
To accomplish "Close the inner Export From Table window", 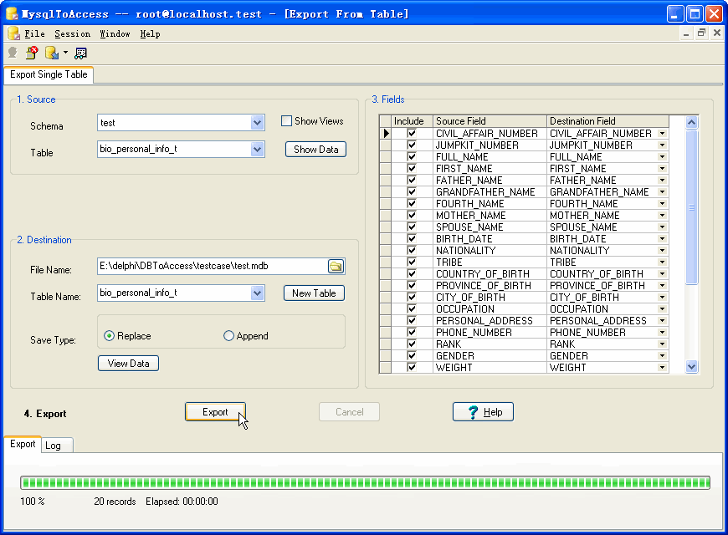I will pos(717,33).
